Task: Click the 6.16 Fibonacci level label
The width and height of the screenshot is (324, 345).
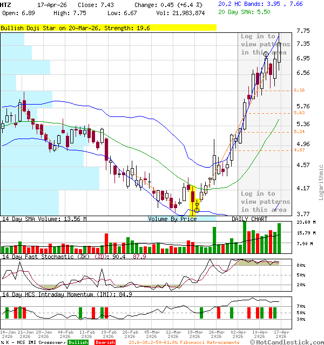Action: click(299, 91)
